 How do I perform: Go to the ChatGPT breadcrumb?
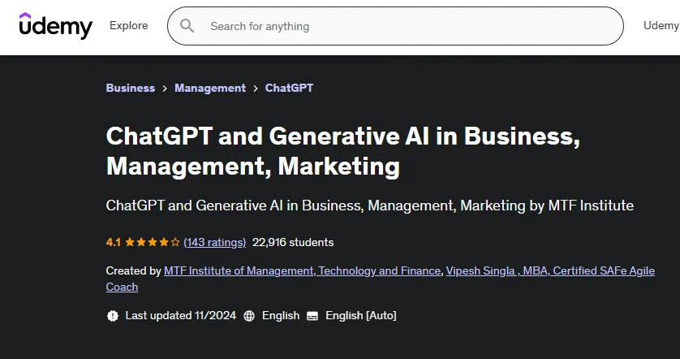[289, 88]
